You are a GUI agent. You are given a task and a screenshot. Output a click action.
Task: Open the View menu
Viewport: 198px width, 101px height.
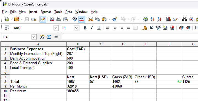22,12
